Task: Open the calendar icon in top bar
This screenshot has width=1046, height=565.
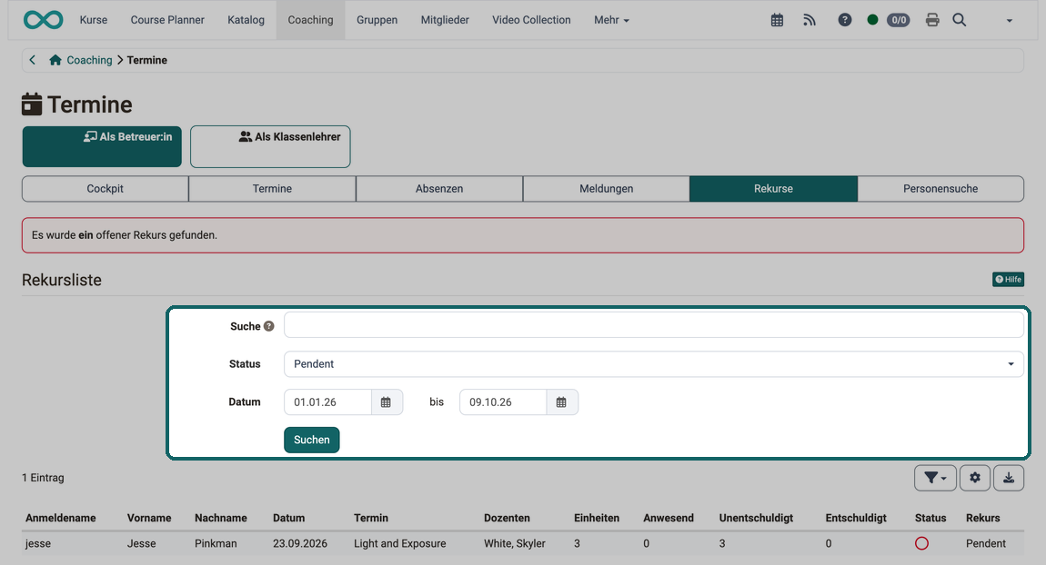Action: 777,20
